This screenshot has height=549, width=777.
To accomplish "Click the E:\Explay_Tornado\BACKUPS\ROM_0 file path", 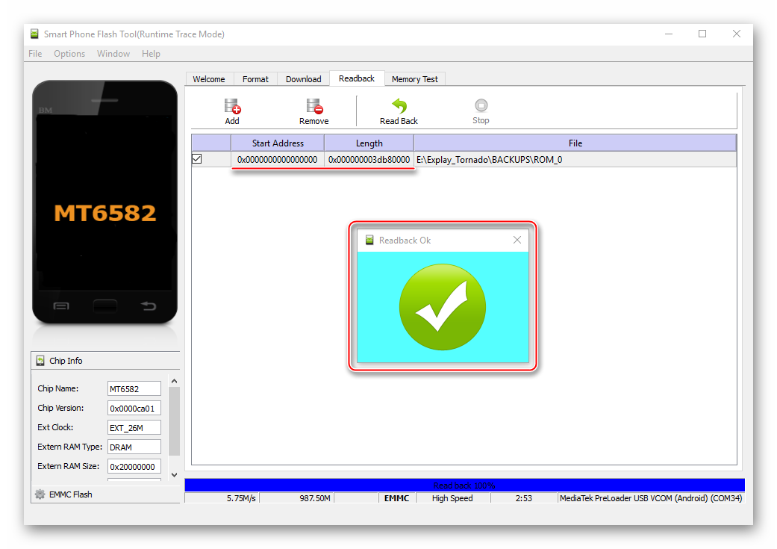I will coord(490,160).
